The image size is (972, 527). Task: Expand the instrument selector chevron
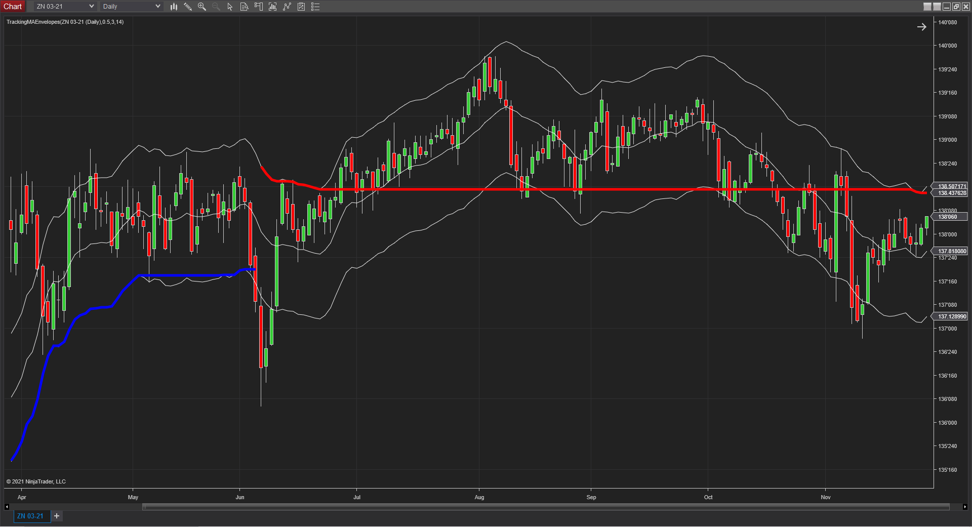[x=91, y=6]
